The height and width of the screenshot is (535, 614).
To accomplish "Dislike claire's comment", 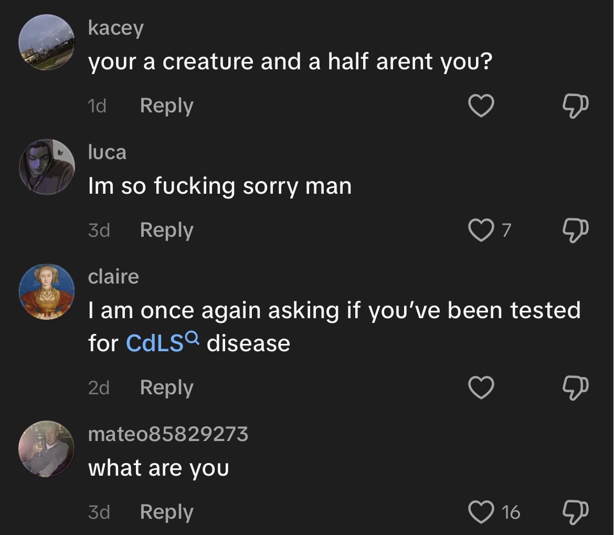I will point(575,388).
